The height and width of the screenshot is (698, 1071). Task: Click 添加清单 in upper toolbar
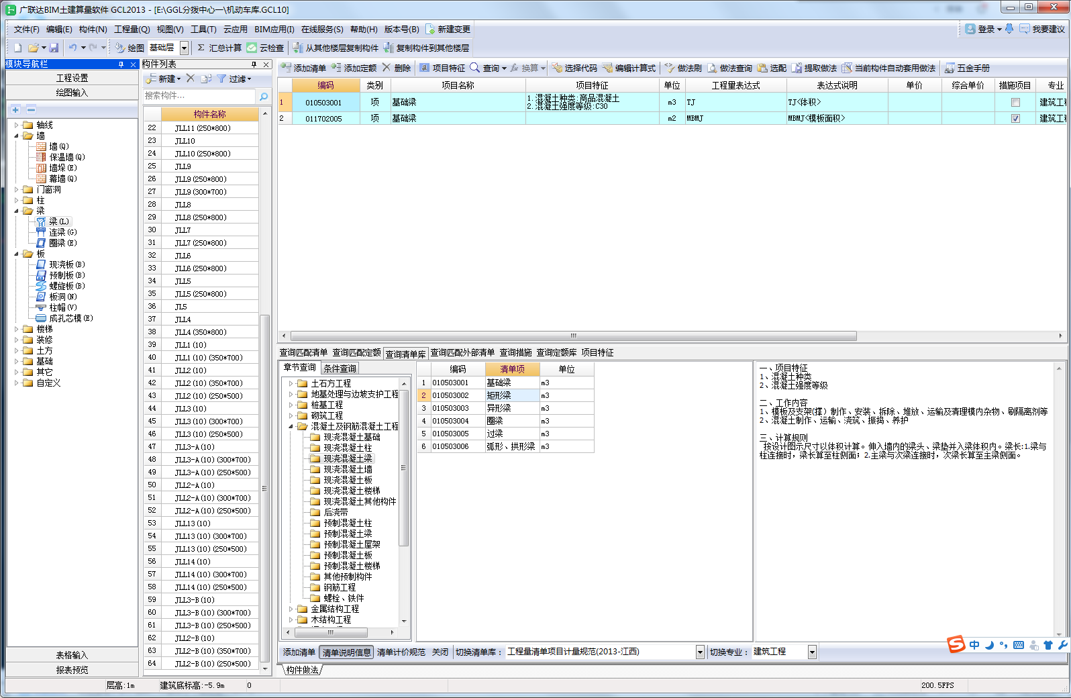click(303, 68)
